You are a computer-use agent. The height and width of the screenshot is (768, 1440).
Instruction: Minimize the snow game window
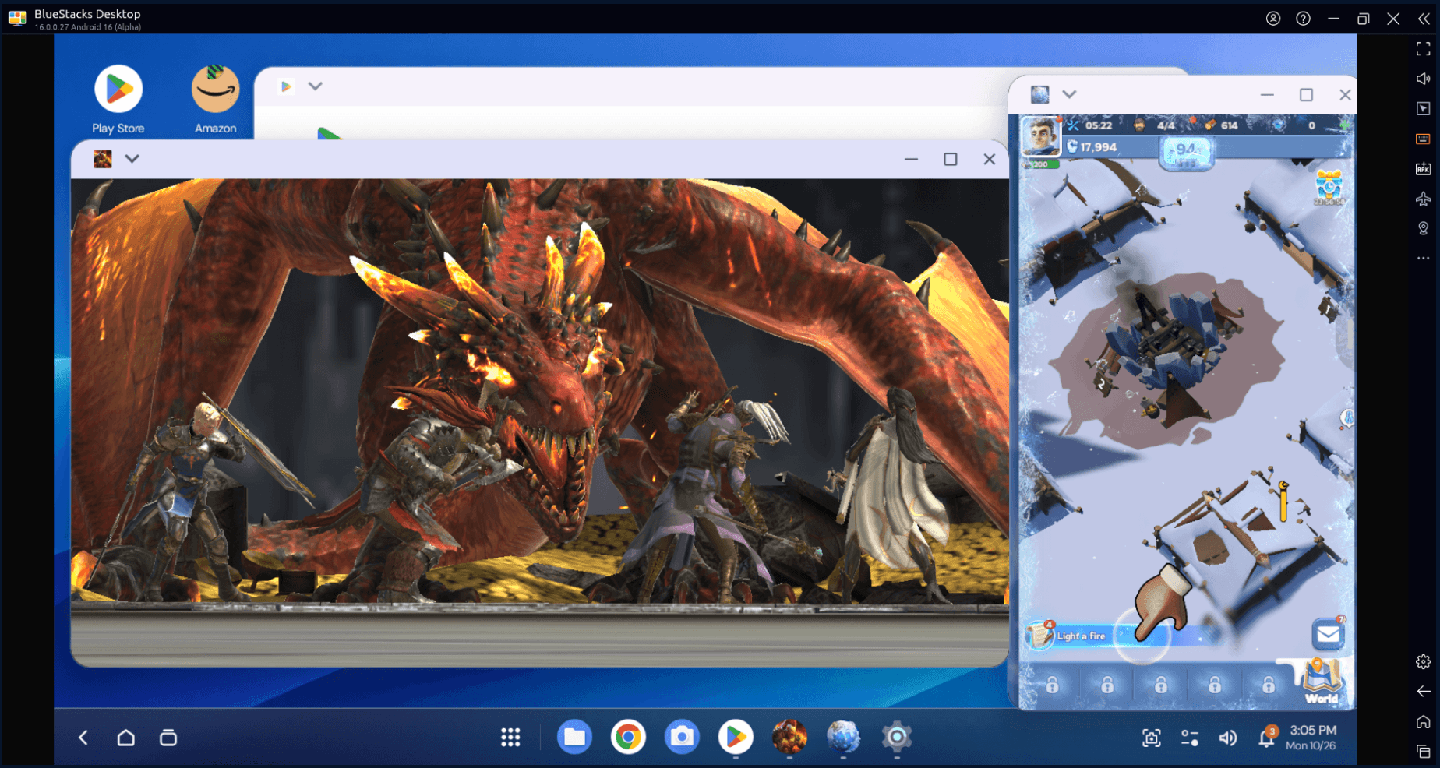tap(1267, 95)
